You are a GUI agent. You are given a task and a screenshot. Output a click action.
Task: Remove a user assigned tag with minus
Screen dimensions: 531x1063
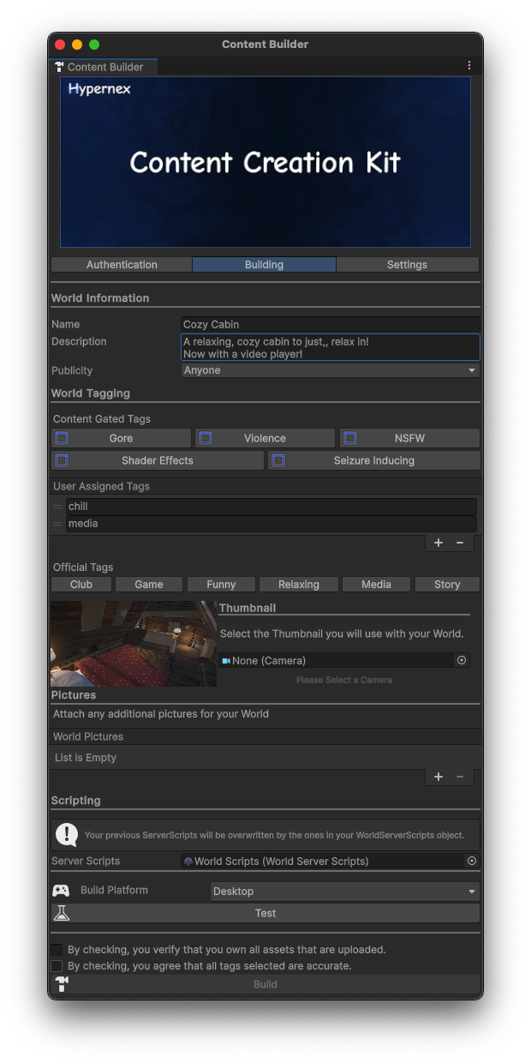click(460, 543)
